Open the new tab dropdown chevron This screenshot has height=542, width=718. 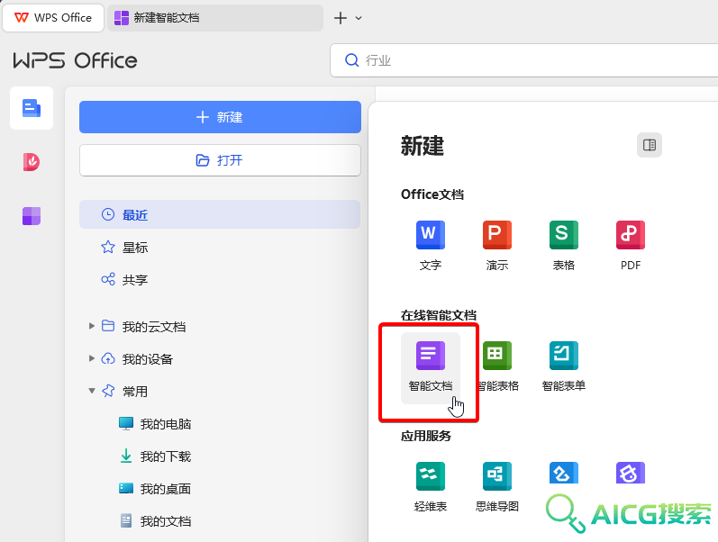click(359, 18)
